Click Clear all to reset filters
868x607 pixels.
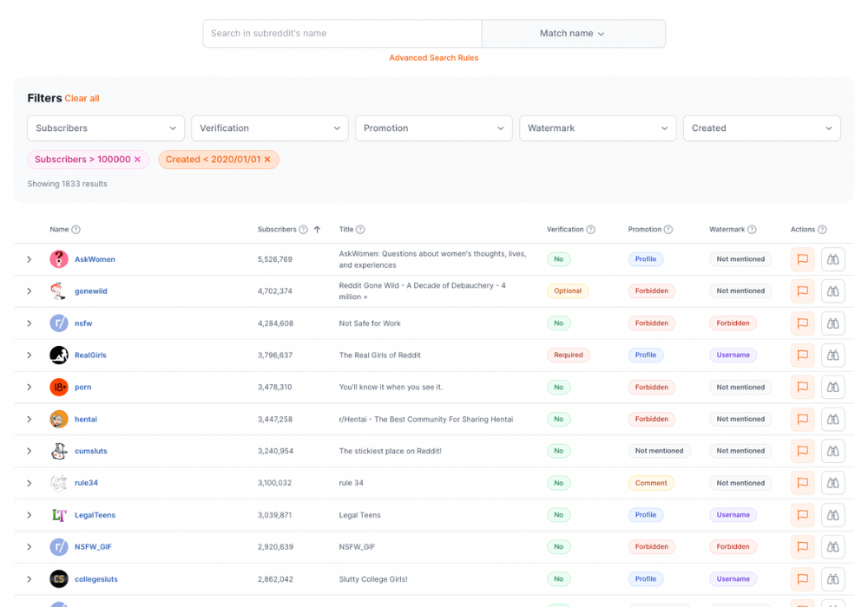point(82,99)
